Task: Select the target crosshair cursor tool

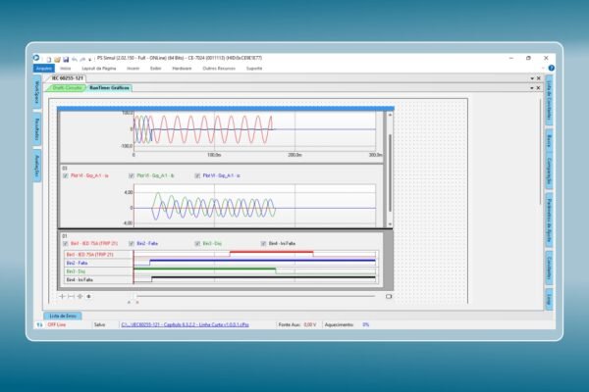Action: tap(80, 296)
